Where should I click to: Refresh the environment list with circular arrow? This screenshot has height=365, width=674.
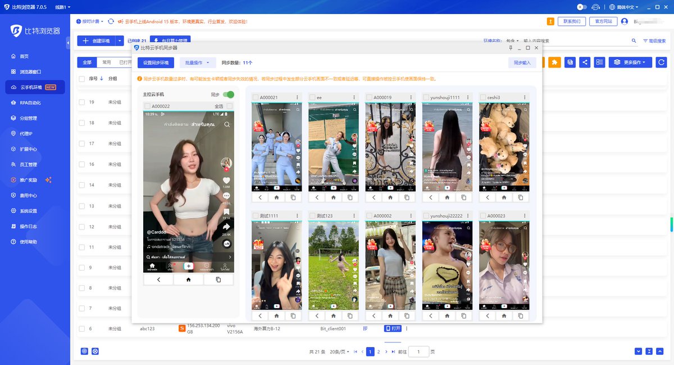pyautogui.click(x=662, y=62)
